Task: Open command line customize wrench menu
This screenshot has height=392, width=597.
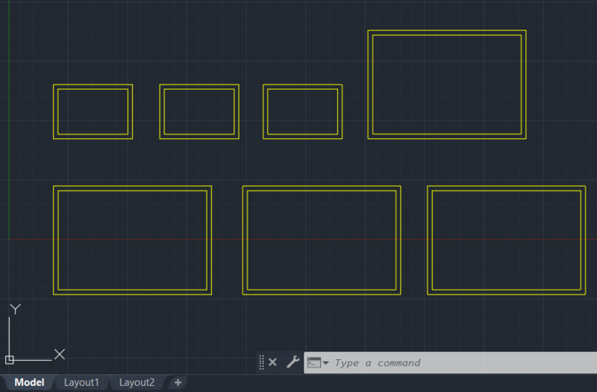Action: tap(293, 362)
